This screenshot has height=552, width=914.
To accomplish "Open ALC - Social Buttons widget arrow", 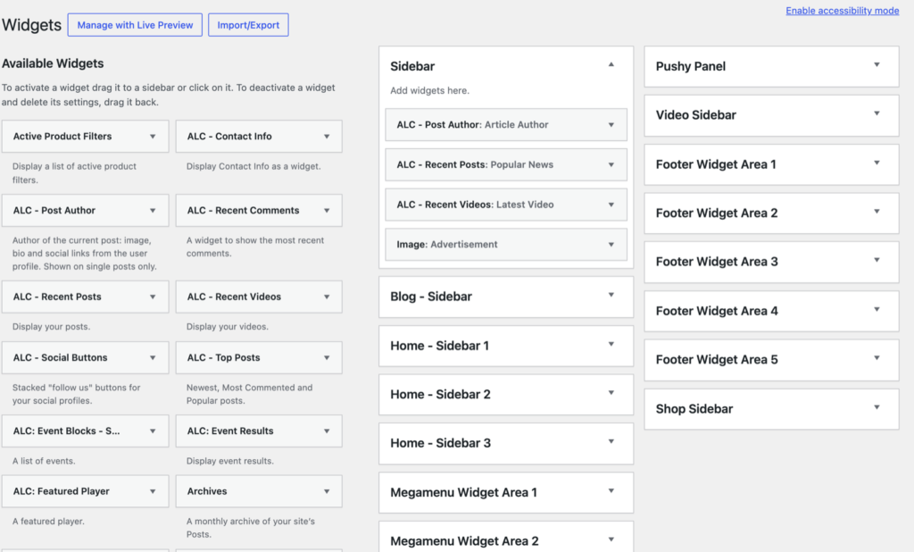I will click(x=153, y=357).
